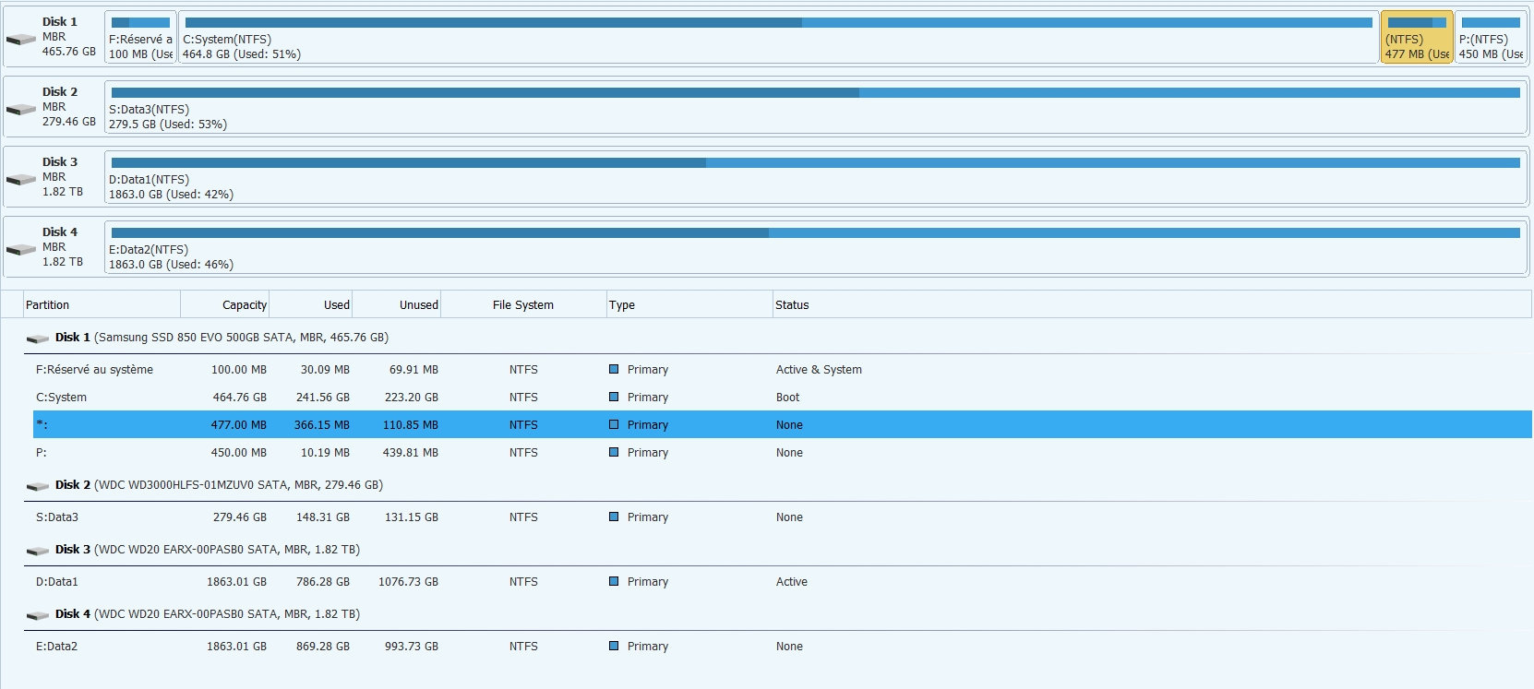The height and width of the screenshot is (689, 1534).
Task: Click the Primary type square in the D:Data1 row
Action: click(x=614, y=581)
